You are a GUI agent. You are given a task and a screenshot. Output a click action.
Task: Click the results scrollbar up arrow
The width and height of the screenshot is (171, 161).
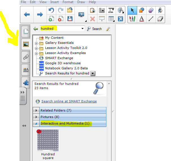pyautogui.click(x=109, y=83)
